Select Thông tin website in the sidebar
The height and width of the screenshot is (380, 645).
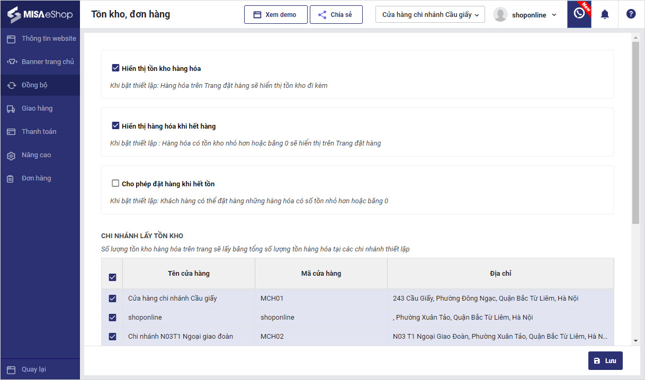coord(48,39)
